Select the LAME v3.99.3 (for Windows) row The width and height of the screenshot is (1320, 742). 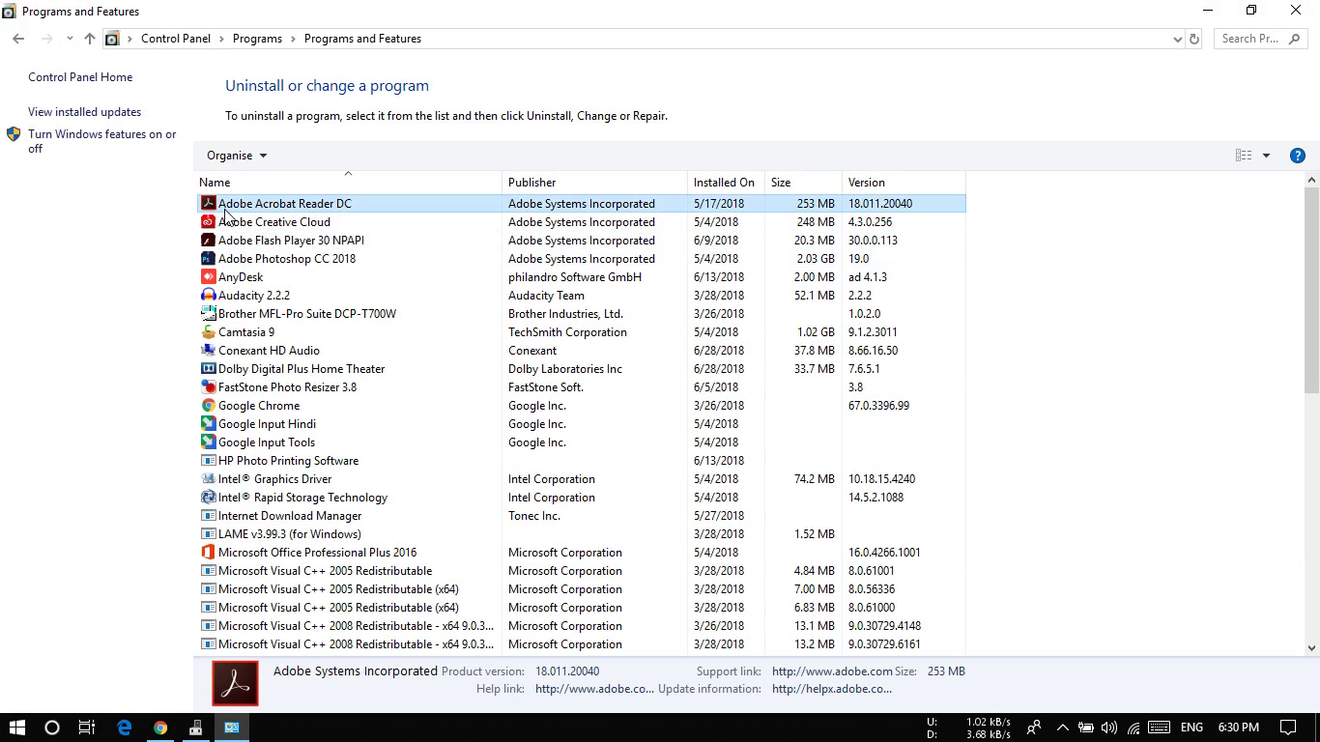581,534
